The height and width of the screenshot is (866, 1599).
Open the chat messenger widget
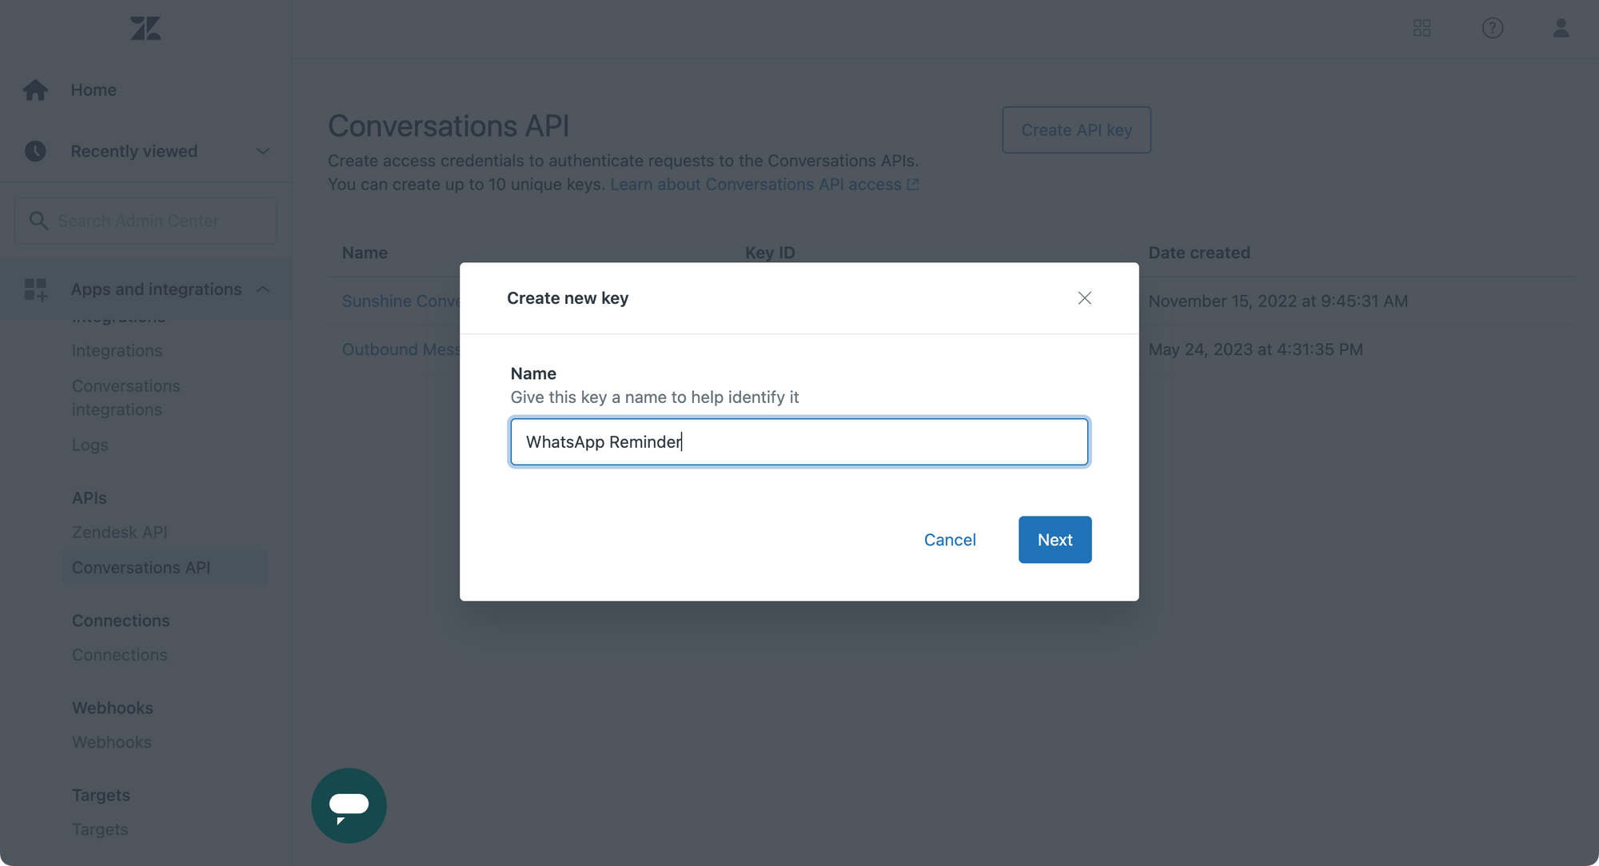pyautogui.click(x=349, y=805)
